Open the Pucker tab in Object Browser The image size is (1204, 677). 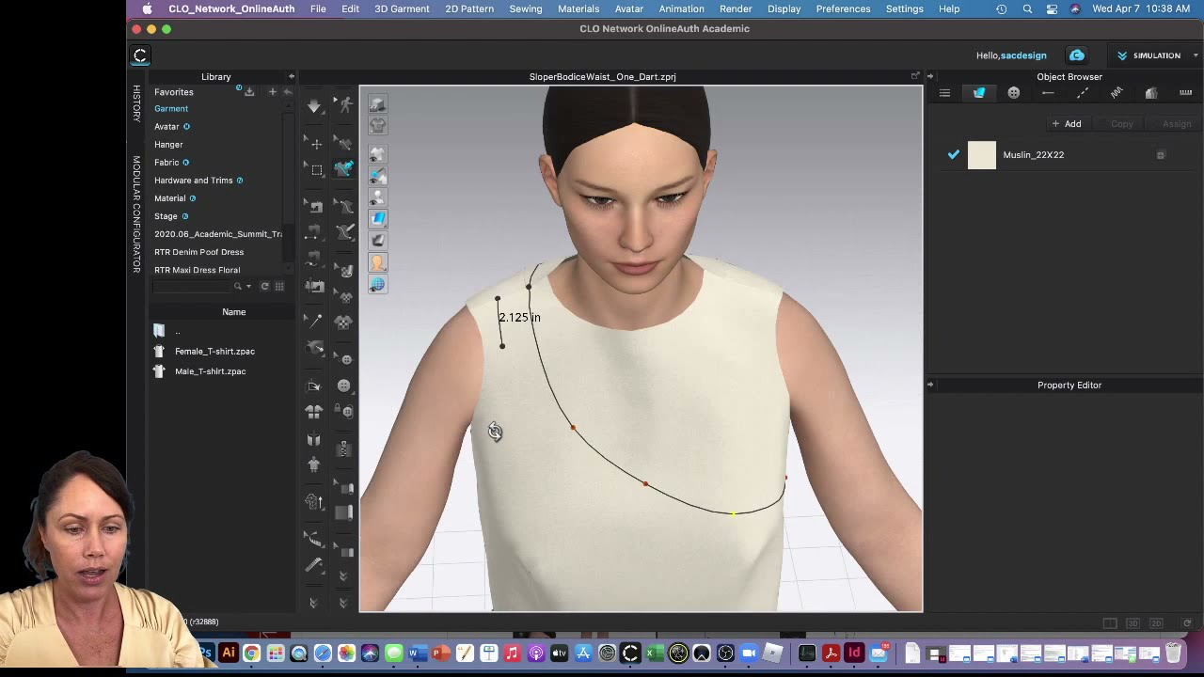click(x=1117, y=93)
